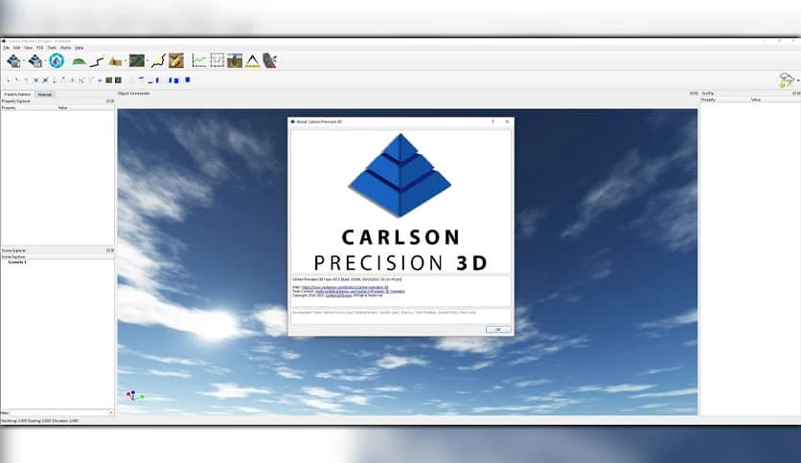Click the build version line in About dialog
The image size is (801, 463).
[346, 279]
